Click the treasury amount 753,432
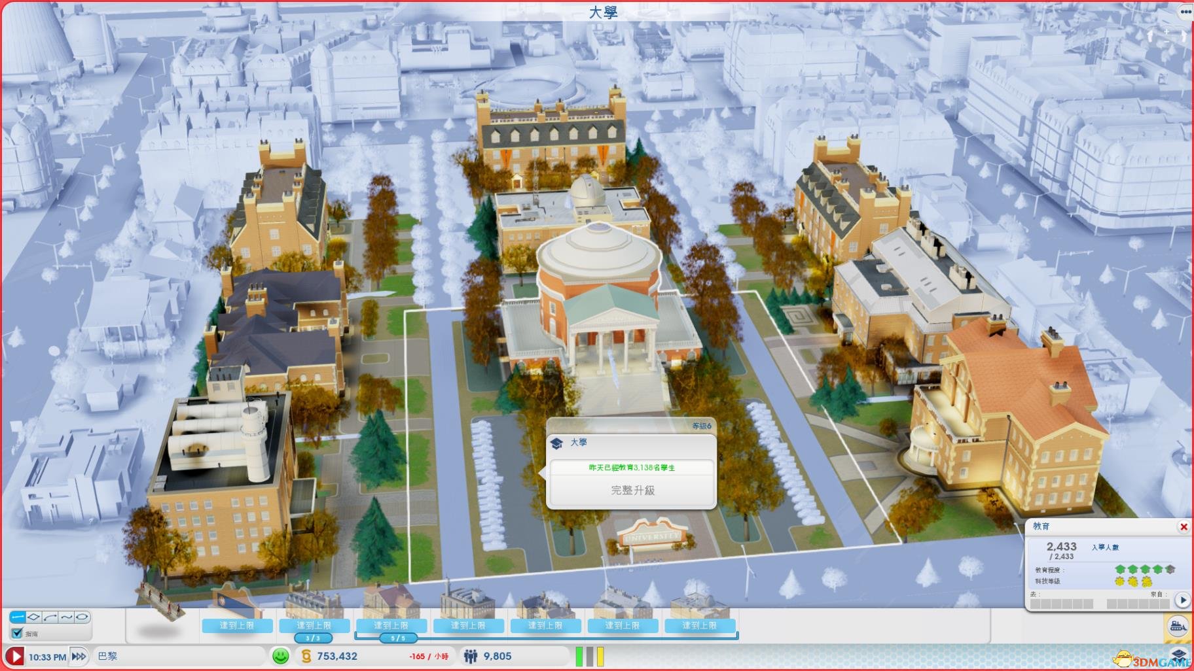The image size is (1194, 671). coord(337,656)
